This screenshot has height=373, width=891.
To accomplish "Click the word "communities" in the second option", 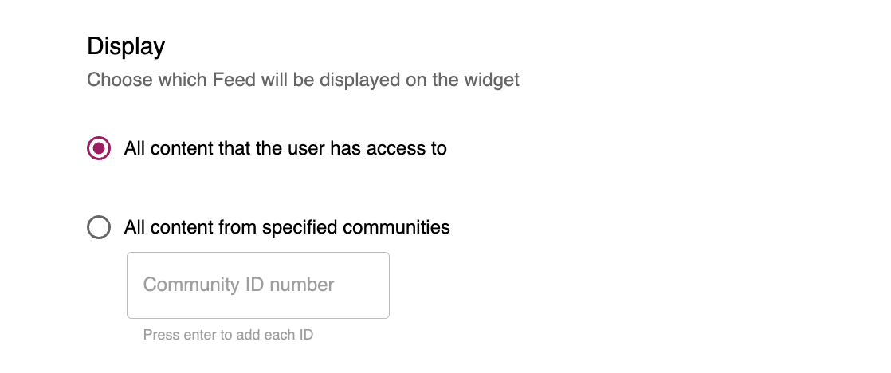I will [396, 227].
